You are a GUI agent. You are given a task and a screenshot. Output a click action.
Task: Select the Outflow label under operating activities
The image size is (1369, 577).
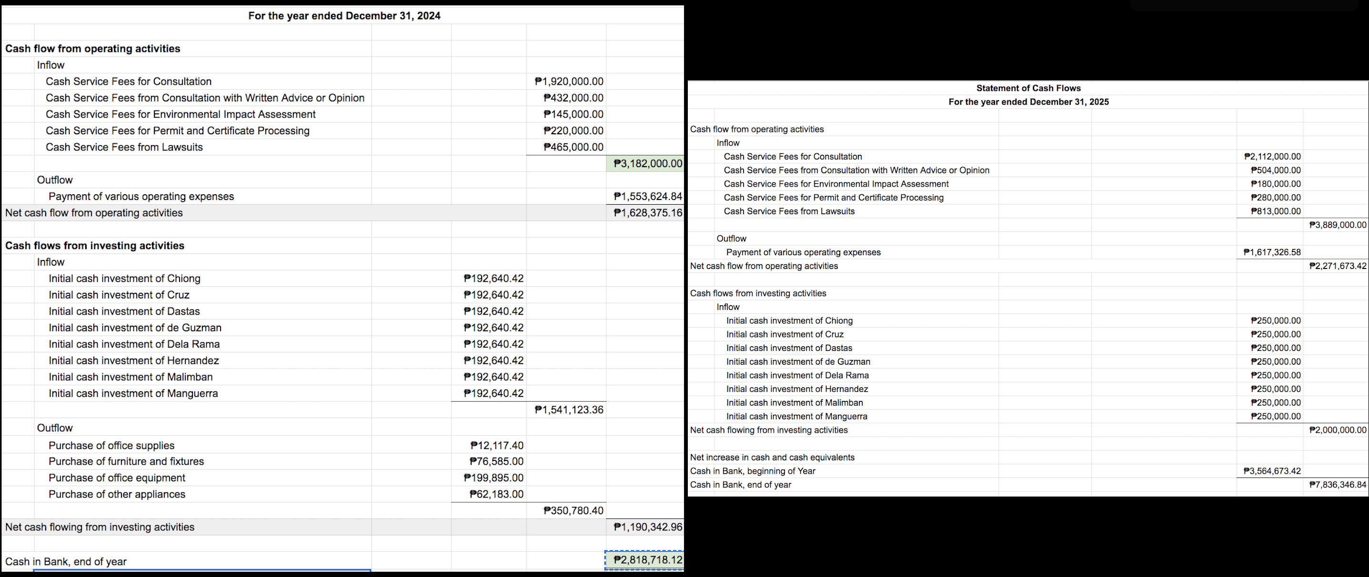pyautogui.click(x=55, y=179)
